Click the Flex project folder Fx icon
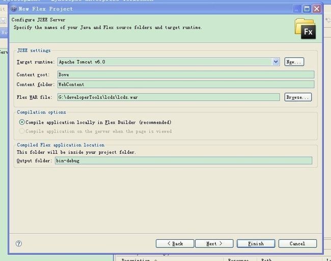331x261 pixels. [306, 29]
